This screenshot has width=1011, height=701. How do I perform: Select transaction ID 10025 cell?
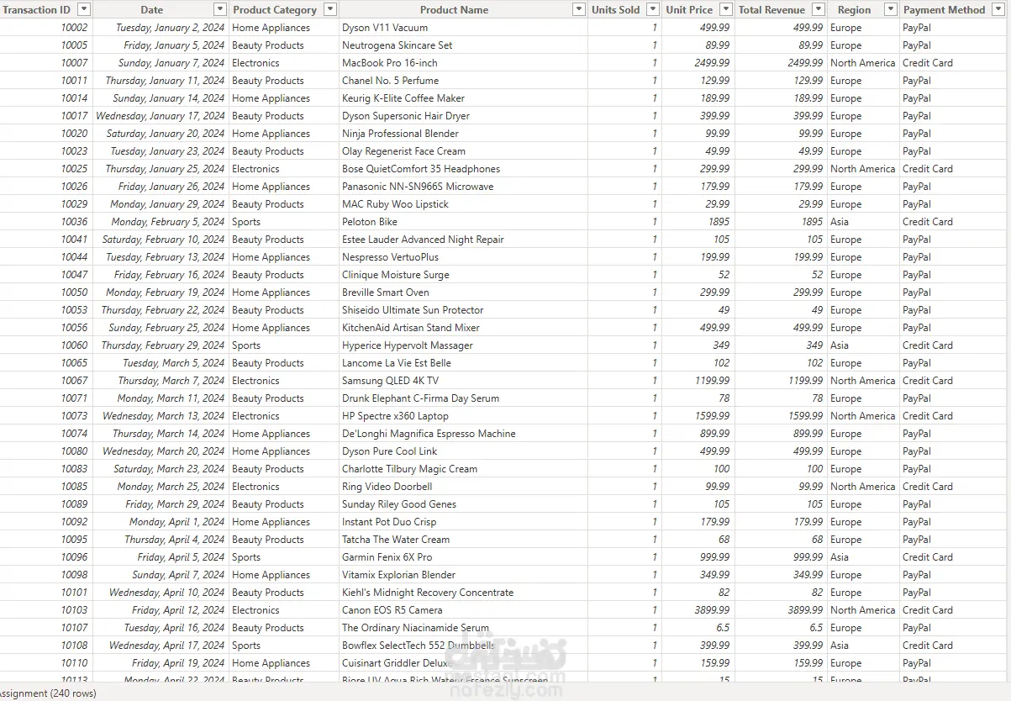tap(46, 169)
